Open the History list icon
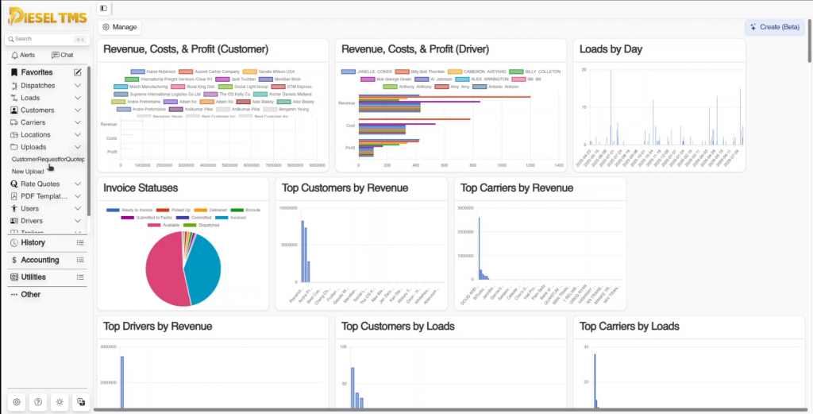Screen dimensions: 813x414 click(80, 242)
